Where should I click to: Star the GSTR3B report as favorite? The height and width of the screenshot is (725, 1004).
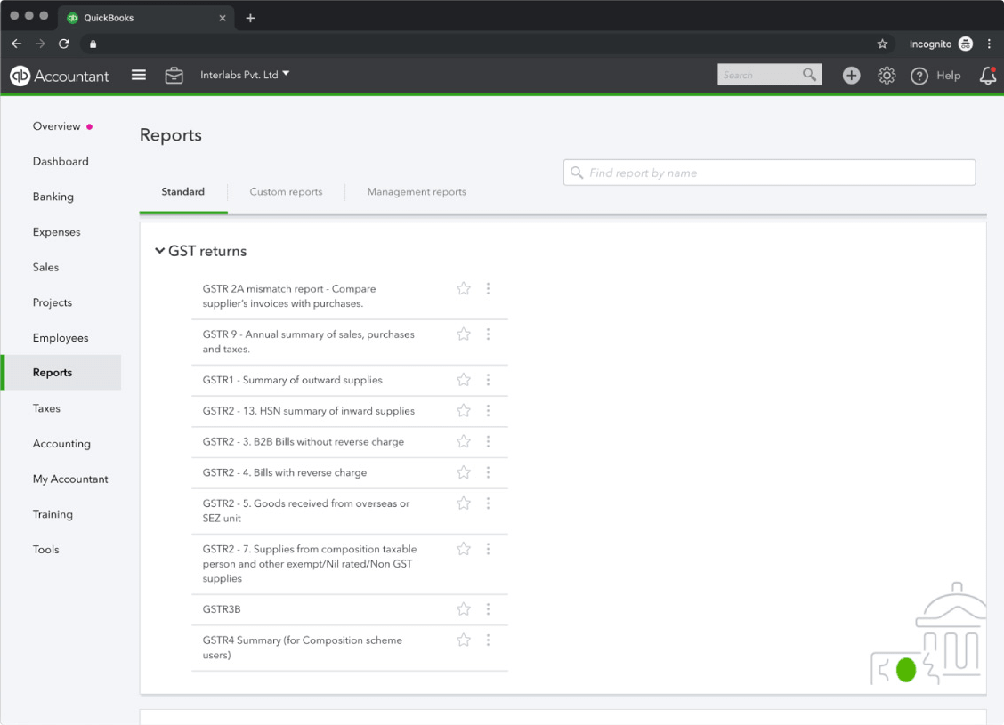[x=464, y=609]
